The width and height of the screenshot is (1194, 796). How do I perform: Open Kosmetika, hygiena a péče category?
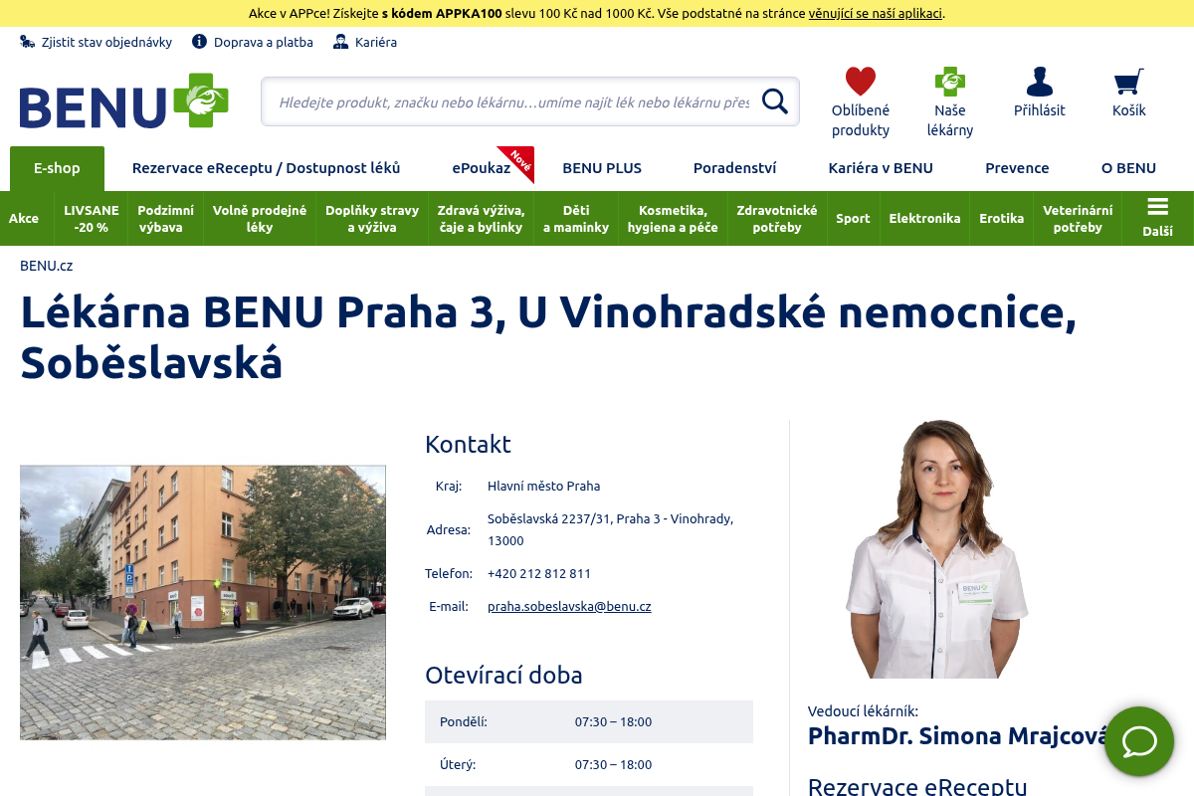pos(673,218)
